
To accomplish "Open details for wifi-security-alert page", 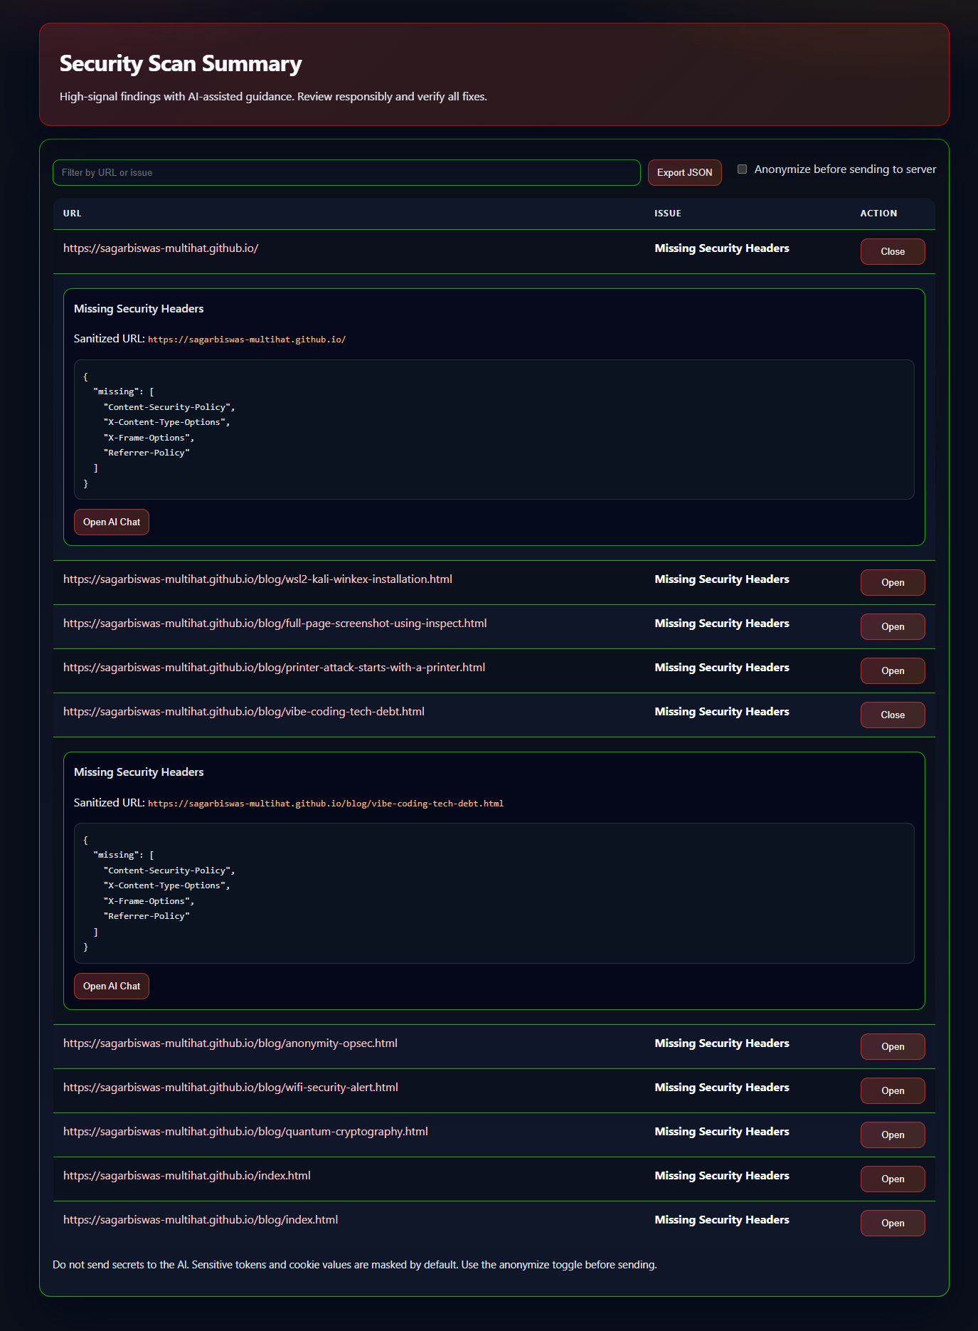I will 893,1090.
